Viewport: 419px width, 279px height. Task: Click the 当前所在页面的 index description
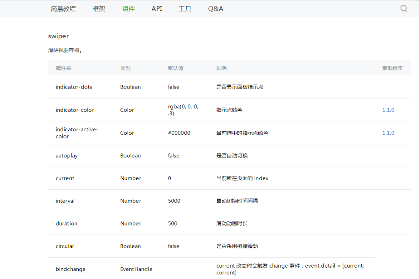[242, 178]
